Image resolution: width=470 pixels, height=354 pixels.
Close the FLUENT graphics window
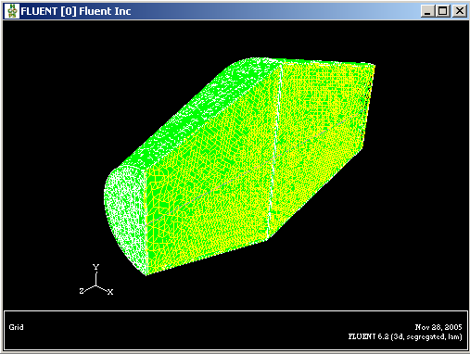coord(460,11)
